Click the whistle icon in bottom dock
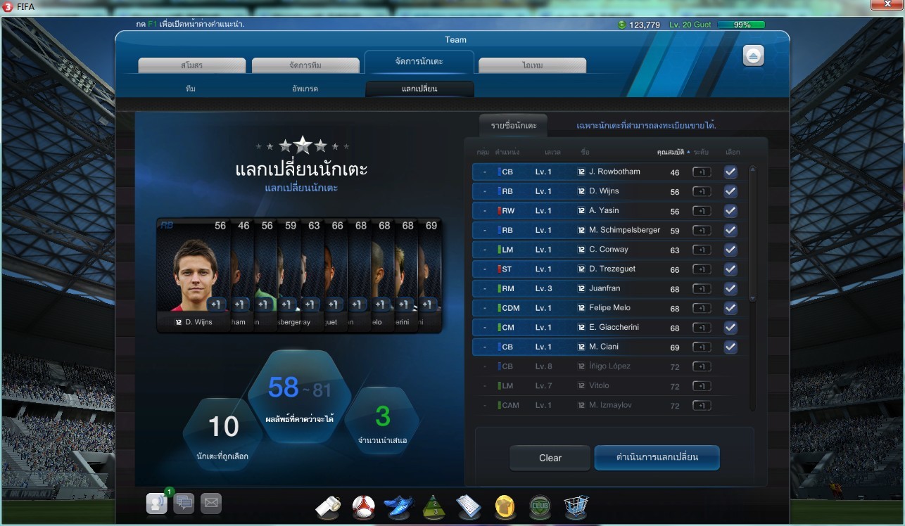Screen dimensions: 905x526 tap(329, 506)
